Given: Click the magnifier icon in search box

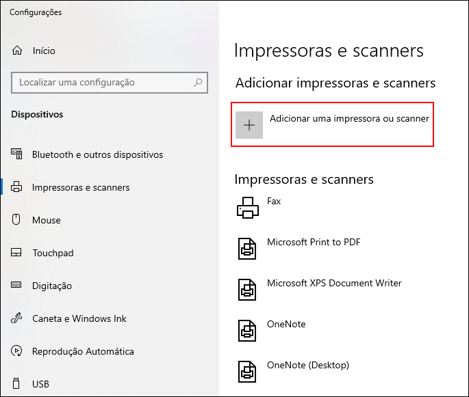Looking at the screenshot, I should [198, 82].
